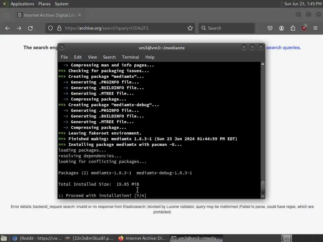Click the show desktop icon in taskbar
Viewport: 323px width, 242px height.
pyautogui.click(x=4, y=238)
